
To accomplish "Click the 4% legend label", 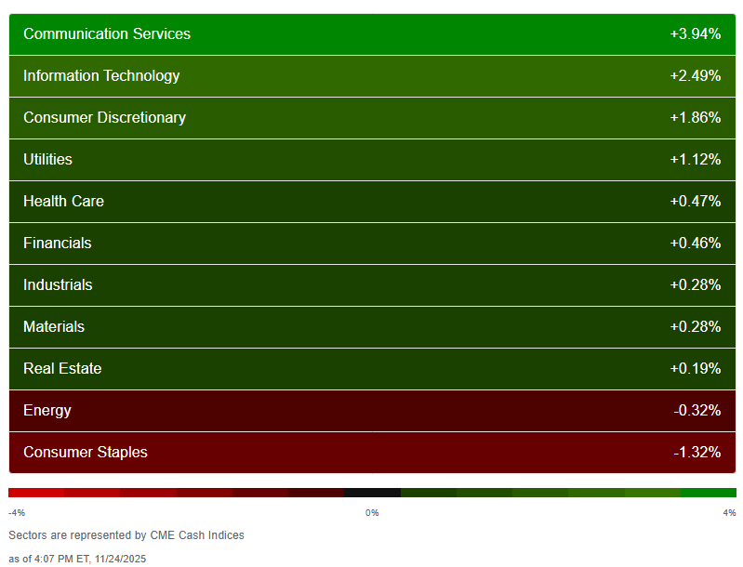I will tap(729, 513).
